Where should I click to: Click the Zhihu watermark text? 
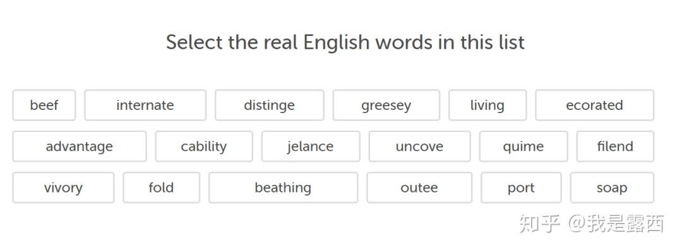(592, 224)
